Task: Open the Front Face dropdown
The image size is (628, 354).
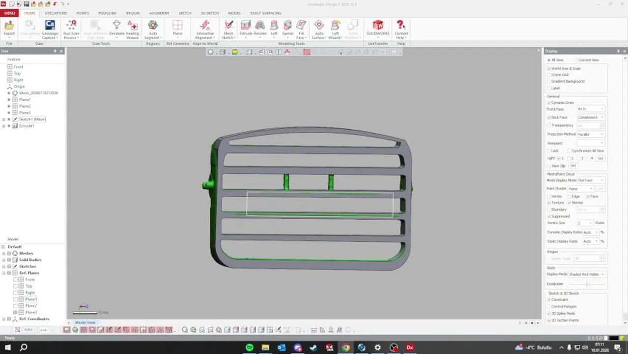Action: 591,109
